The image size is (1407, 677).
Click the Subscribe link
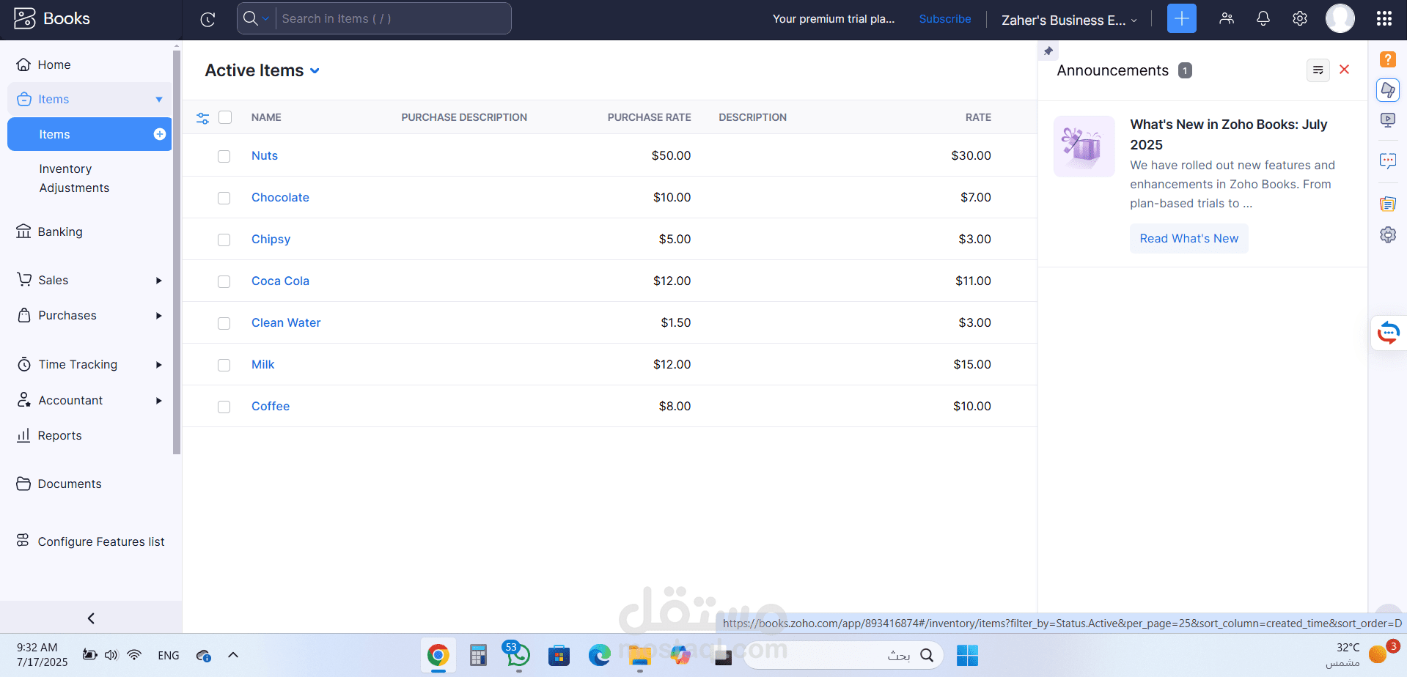(x=945, y=19)
